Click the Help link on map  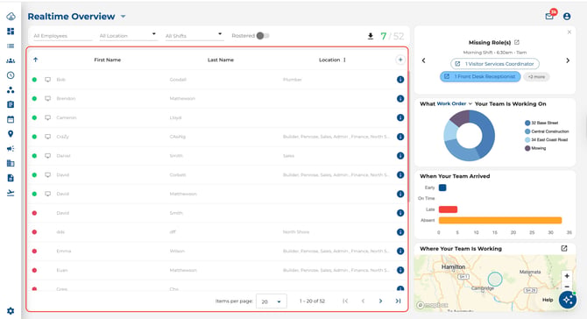point(548,300)
